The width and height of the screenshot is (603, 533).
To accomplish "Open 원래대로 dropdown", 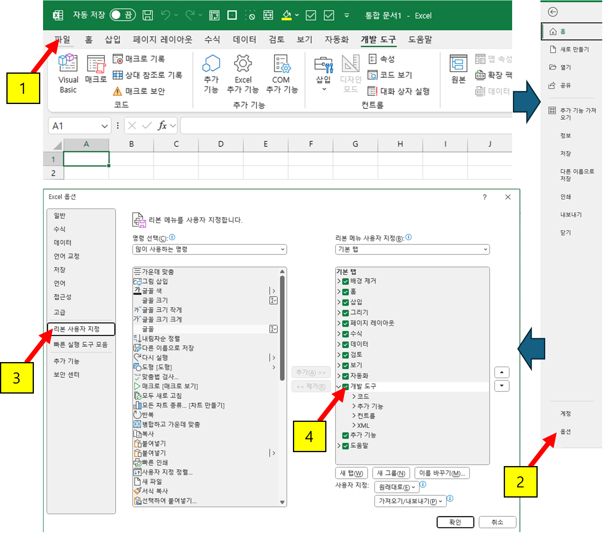I will pyautogui.click(x=397, y=487).
